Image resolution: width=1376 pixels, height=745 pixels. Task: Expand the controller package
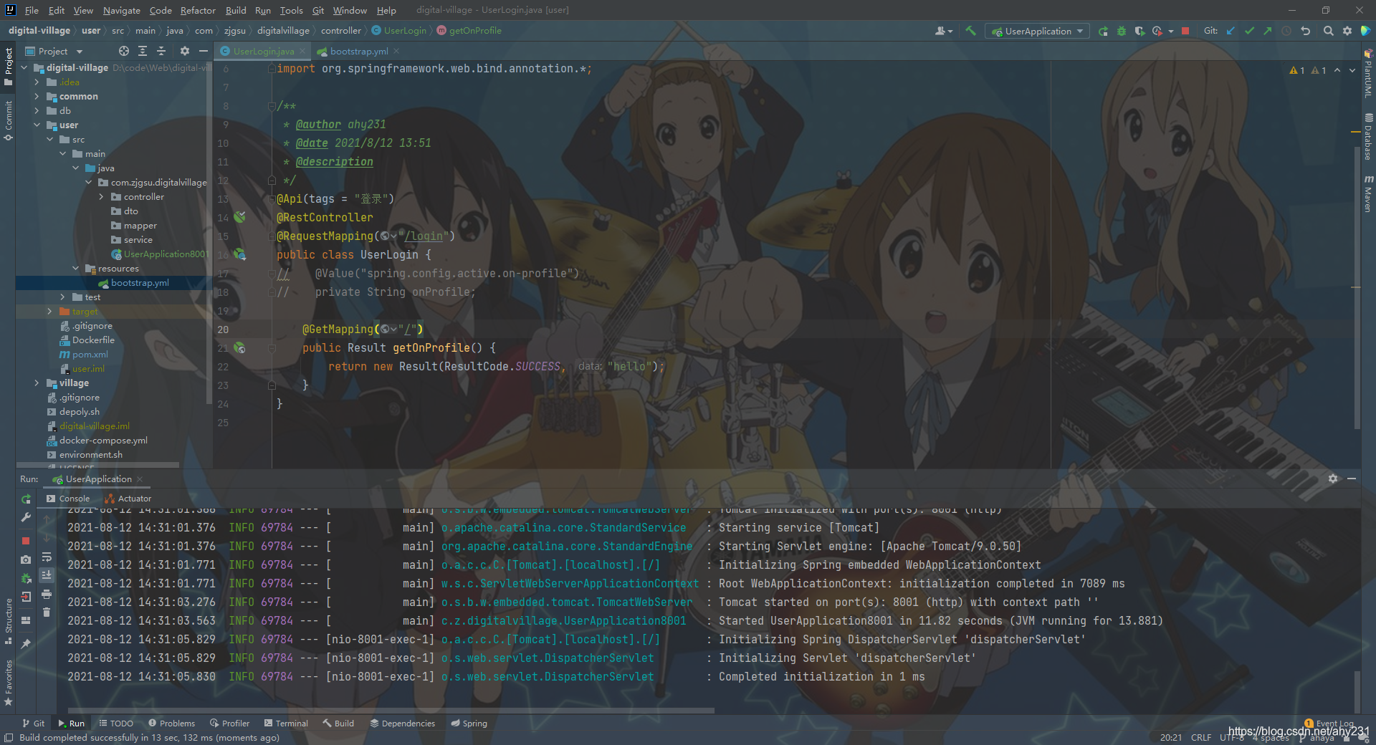coord(101,196)
